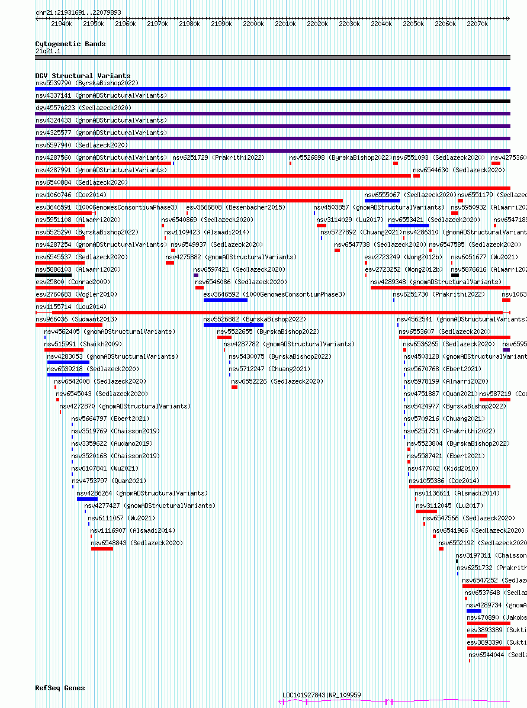Select the blue nsv6553421 variant bar
The image size is (527, 708).
click(x=409, y=226)
